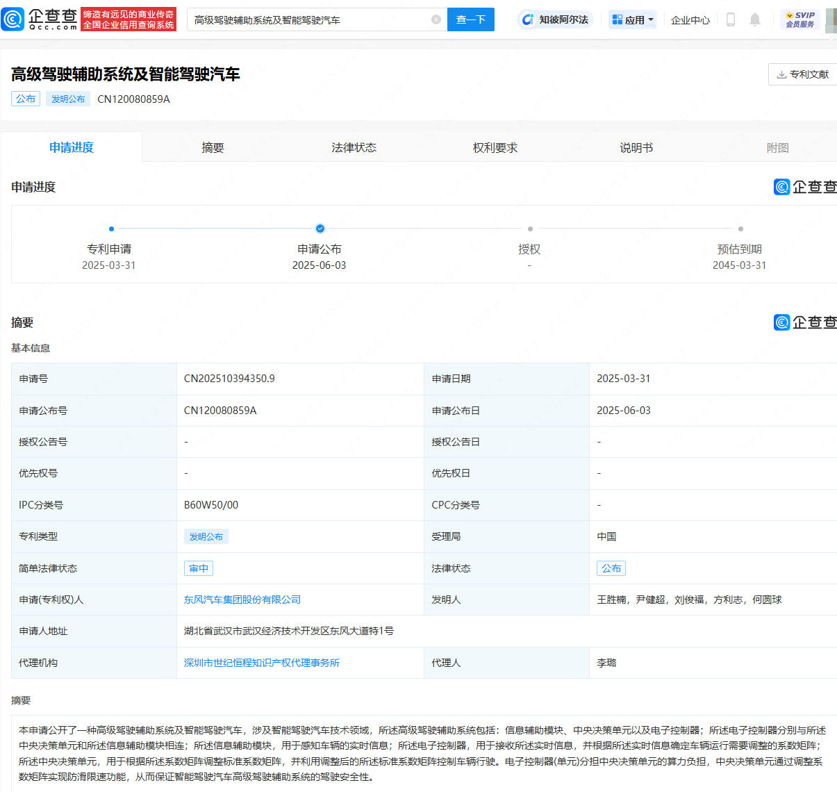Screen dimensions: 837x792
Task: Select application number CN202510394350.9
Action: click(229, 379)
